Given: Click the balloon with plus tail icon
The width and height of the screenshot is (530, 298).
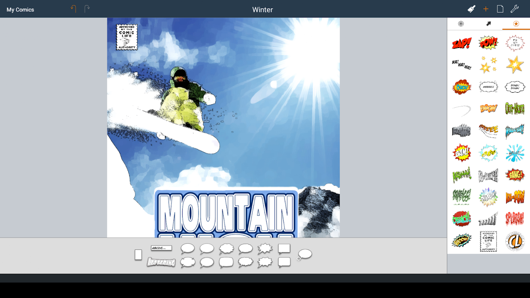Looking at the screenshot, I should pyautogui.click(x=305, y=254).
